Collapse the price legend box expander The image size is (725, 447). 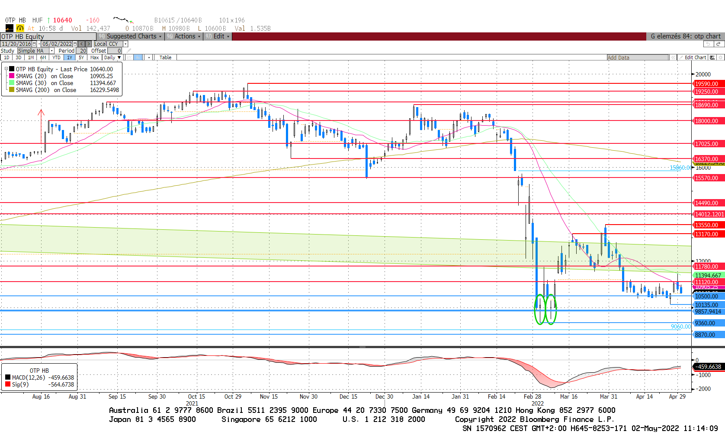pyautogui.click(x=6, y=69)
